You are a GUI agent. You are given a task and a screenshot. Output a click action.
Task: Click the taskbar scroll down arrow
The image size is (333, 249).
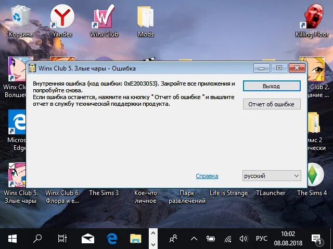point(153,244)
